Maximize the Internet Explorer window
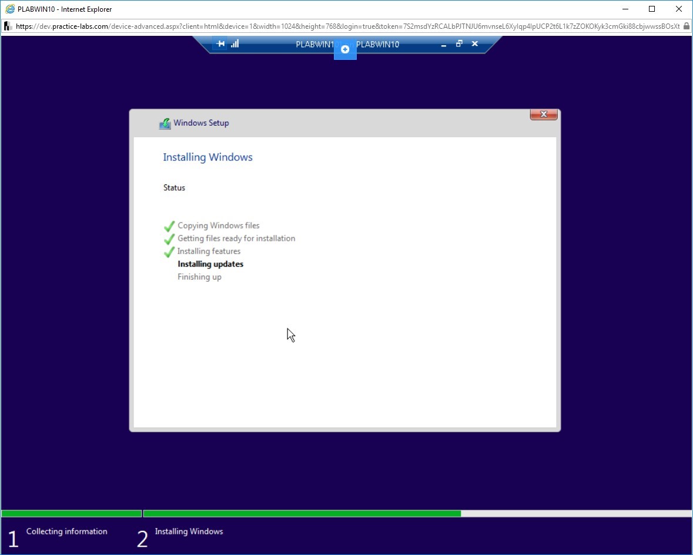 652,9
